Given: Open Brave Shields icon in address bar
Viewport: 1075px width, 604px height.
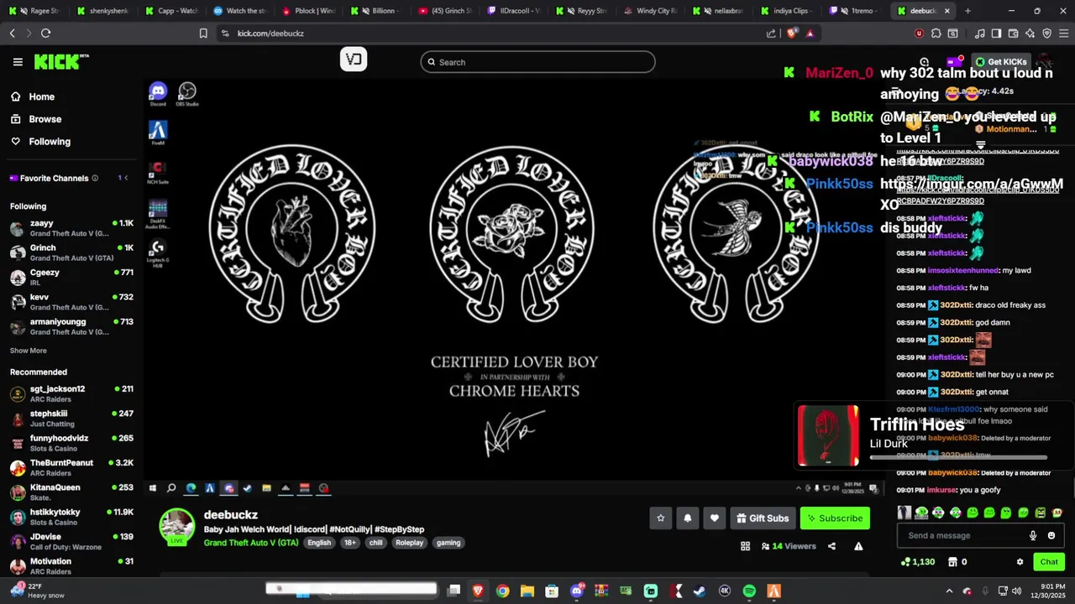Looking at the screenshot, I should click(791, 34).
